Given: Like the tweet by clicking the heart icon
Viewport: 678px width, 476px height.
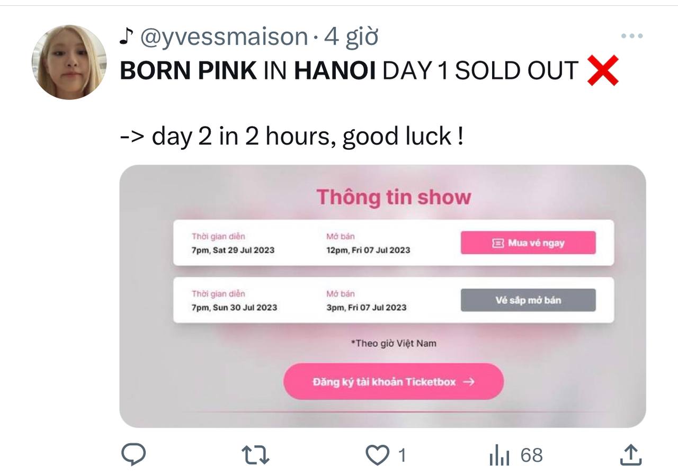Looking at the screenshot, I should tap(378, 454).
